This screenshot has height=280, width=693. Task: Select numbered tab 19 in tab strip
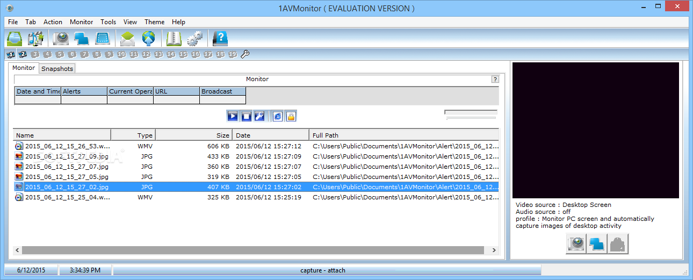click(x=233, y=54)
